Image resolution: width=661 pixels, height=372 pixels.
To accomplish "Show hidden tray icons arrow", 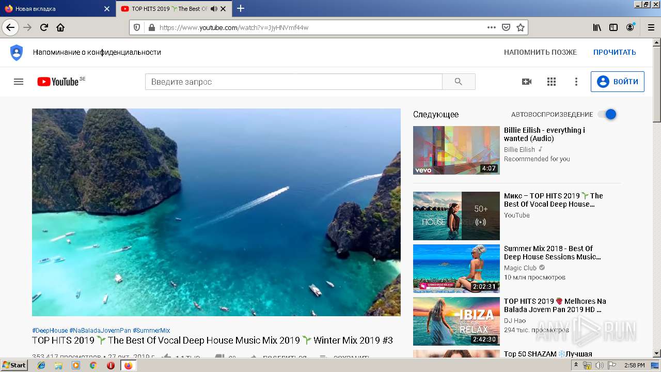I will click(x=576, y=365).
